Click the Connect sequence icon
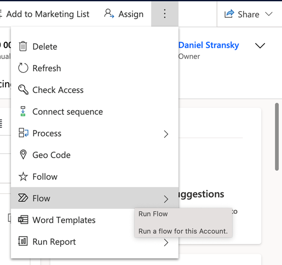Image resolution: width=282 pixels, height=265 pixels. click(x=23, y=112)
